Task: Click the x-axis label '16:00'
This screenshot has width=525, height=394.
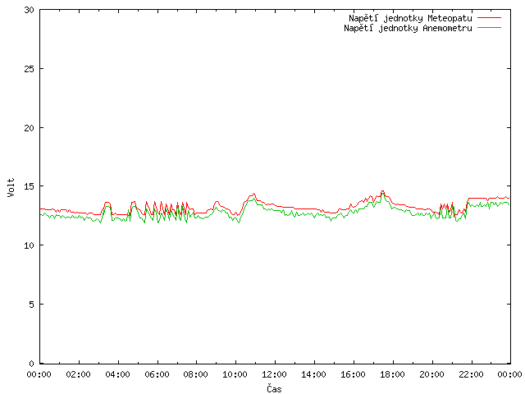Action: point(353,374)
